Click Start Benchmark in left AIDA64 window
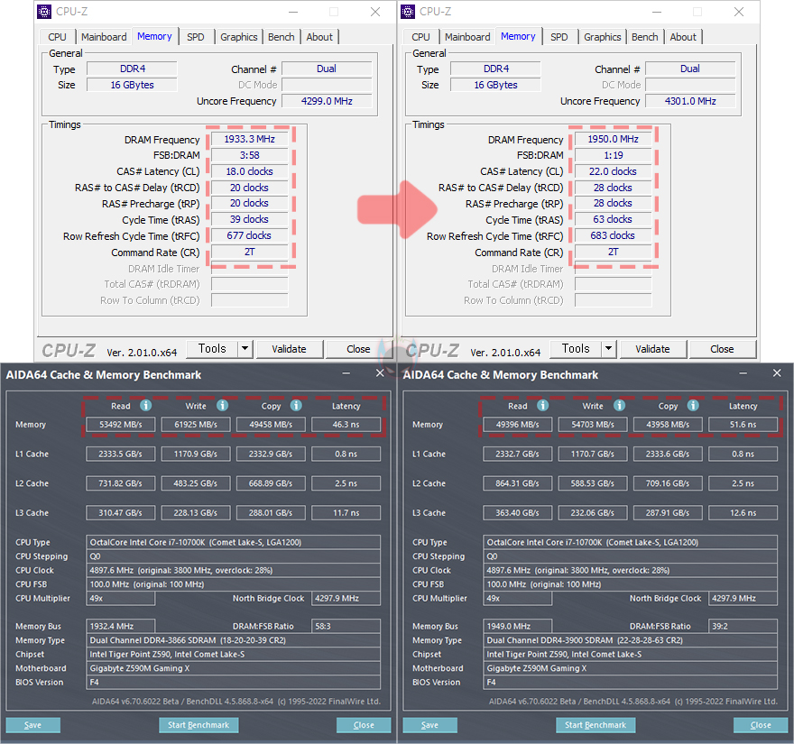The width and height of the screenshot is (794, 744). tap(198, 725)
